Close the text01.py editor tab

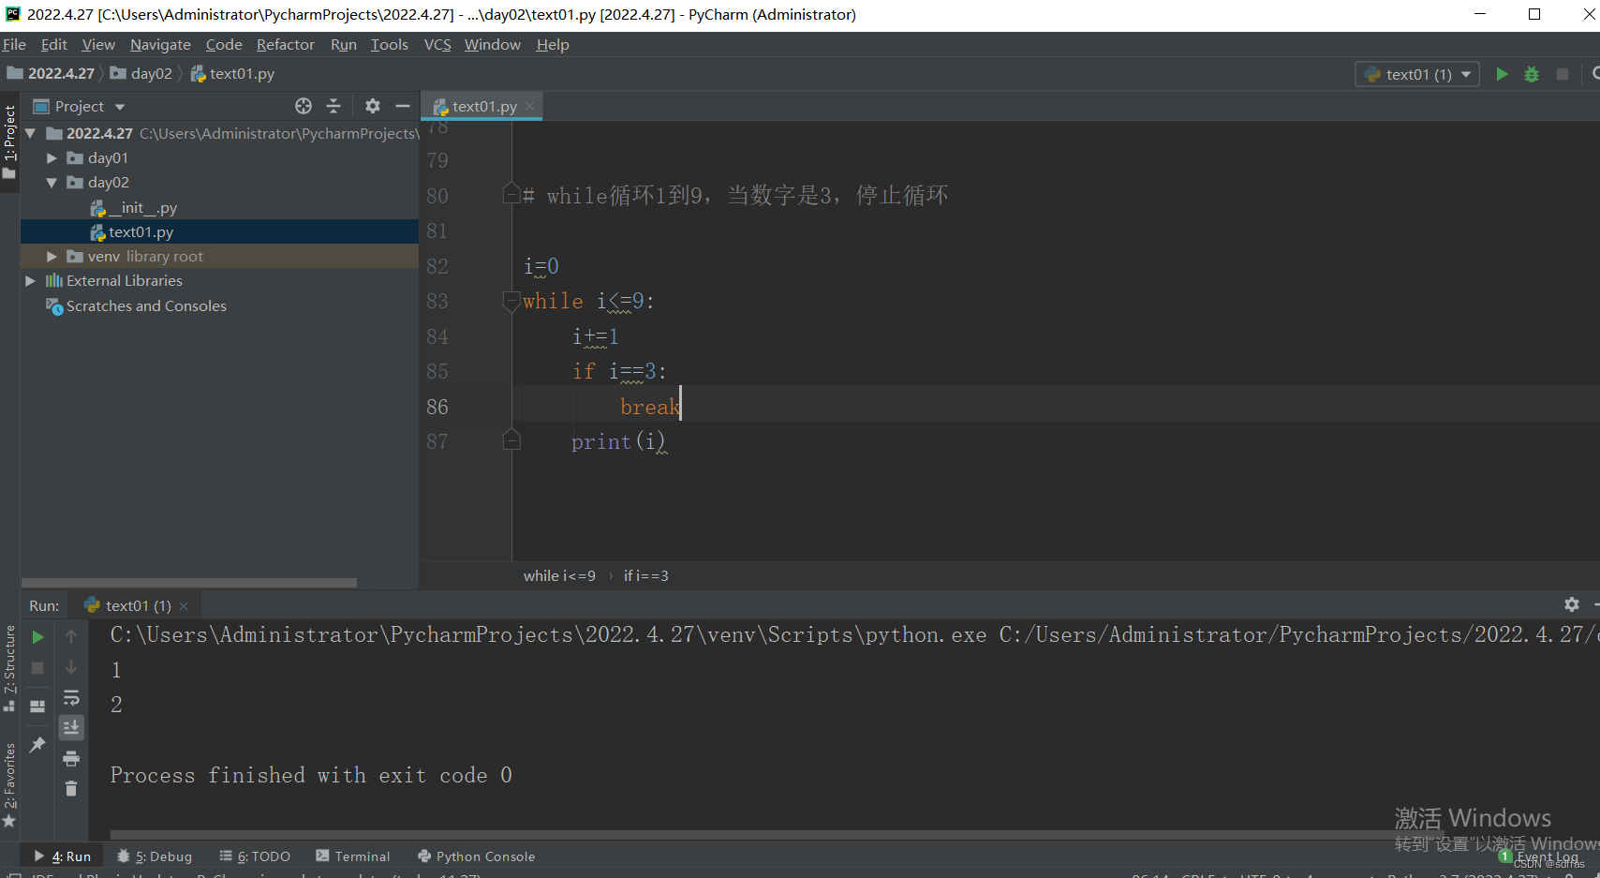click(x=529, y=106)
